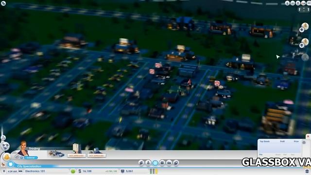Image resolution: width=311 pixels, height=175 pixels.
Task: Click the faded grey round alert icon
Action: (x=305, y=57)
